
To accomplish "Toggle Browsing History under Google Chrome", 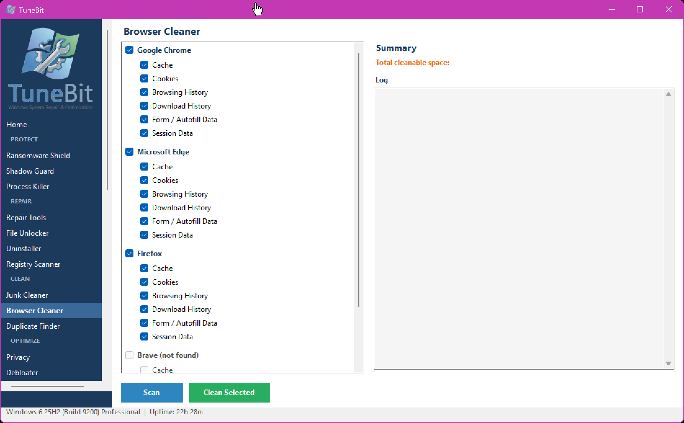I will pyautogui.click(x=144, y=92).
